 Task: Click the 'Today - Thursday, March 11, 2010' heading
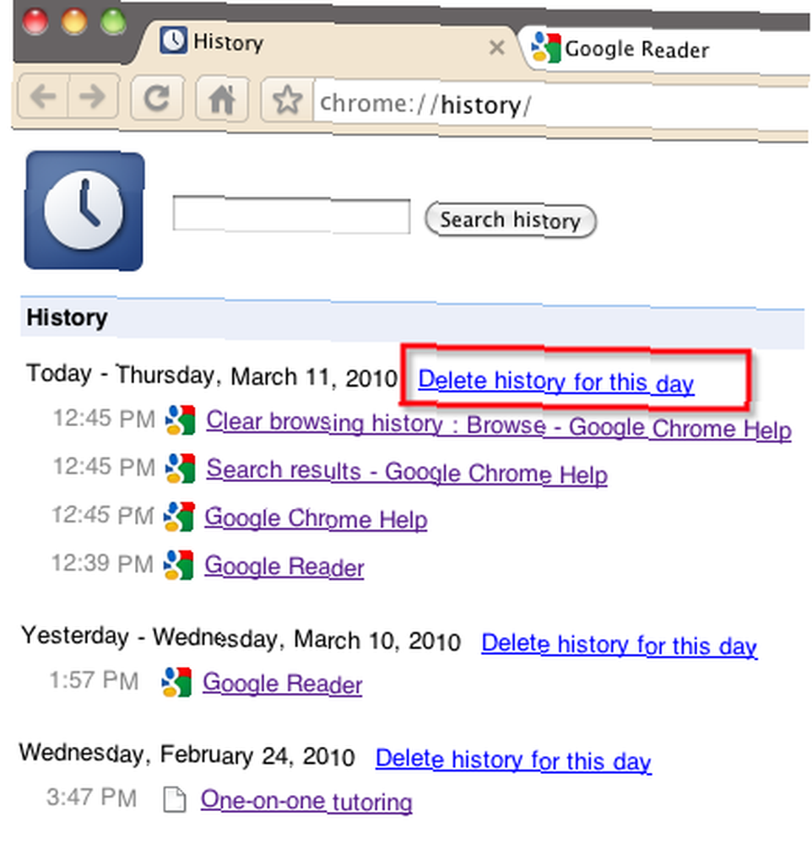tap(212, 376)
